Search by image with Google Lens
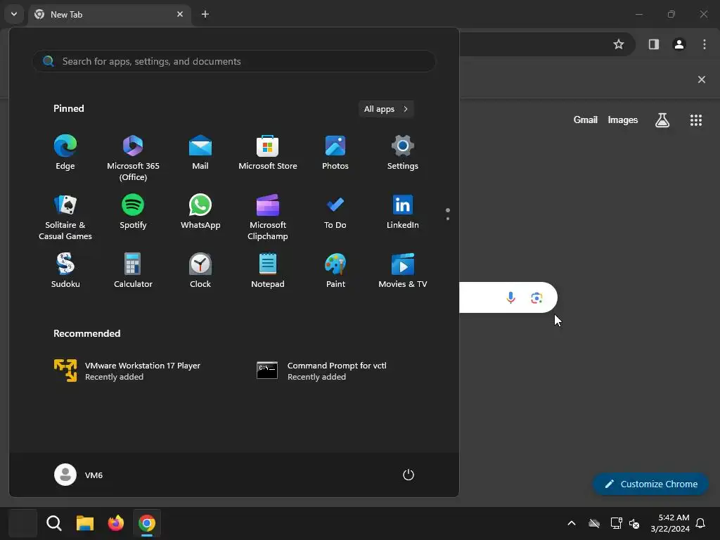The height and width of the screenshot is (540, 720). click(x=536, y=297)
